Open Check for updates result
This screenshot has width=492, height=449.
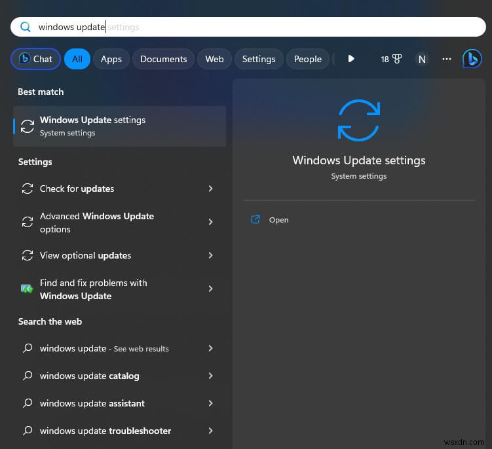(119, 189)
